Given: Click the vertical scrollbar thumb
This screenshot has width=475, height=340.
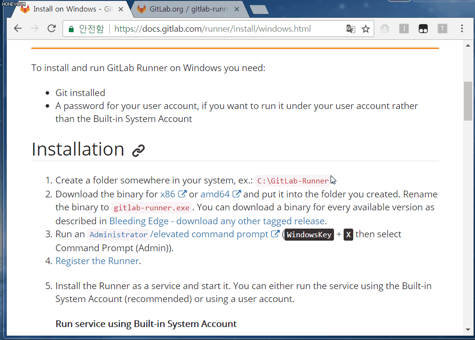Looking at the screenshot, I should point(468,101).
